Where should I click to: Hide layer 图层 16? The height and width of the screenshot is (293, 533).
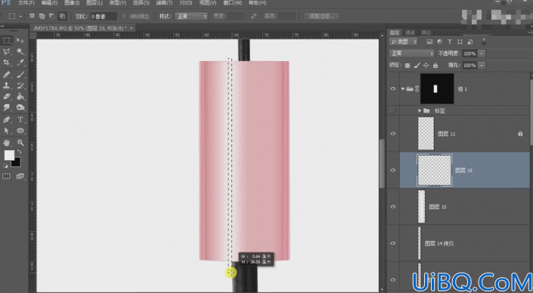click(393, 170)
